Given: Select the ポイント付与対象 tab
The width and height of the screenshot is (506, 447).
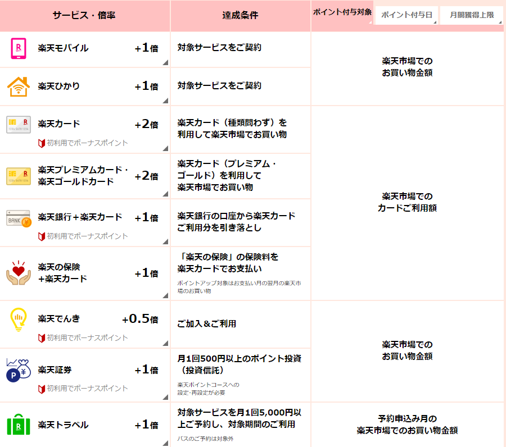Looking at the screenshot, I should point(342,12).
